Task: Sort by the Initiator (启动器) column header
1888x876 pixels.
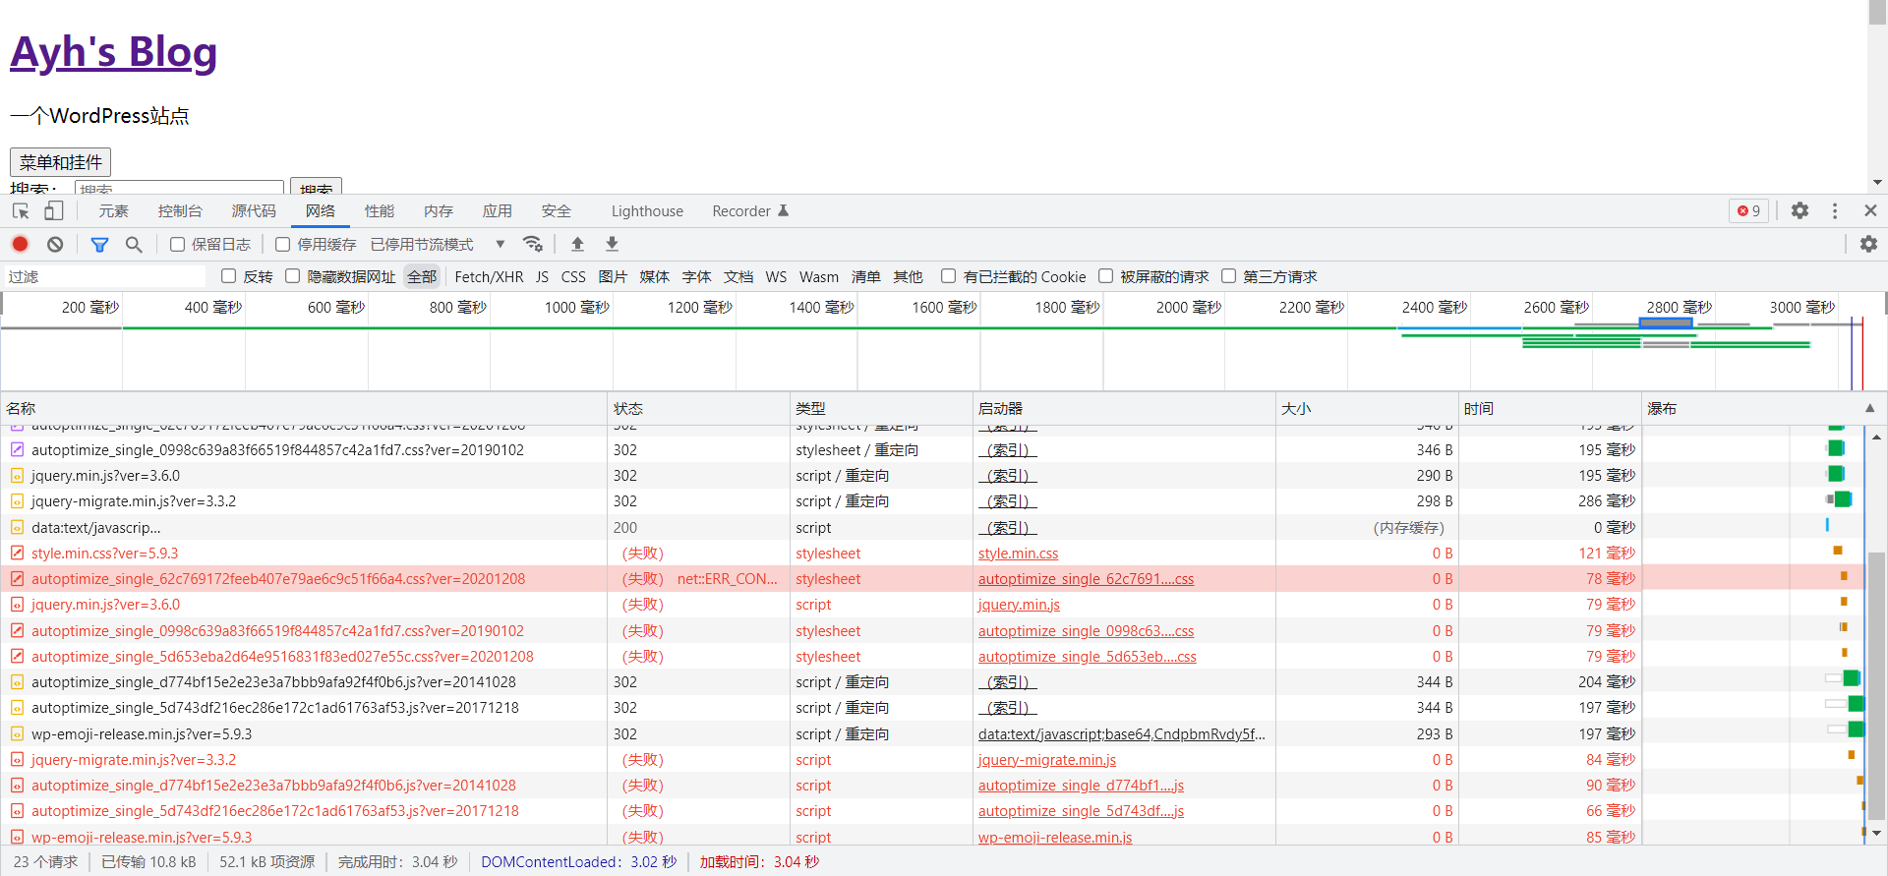Action: [x=1124, y=408]
